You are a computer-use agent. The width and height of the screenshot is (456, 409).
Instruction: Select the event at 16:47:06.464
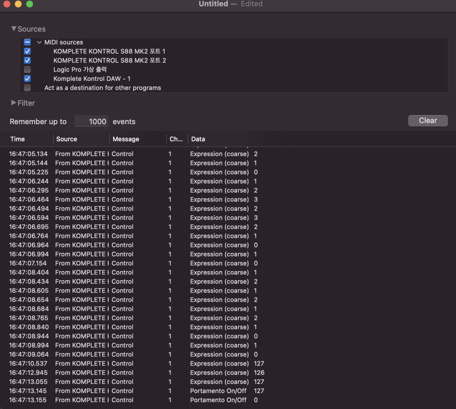click(228, 199)
